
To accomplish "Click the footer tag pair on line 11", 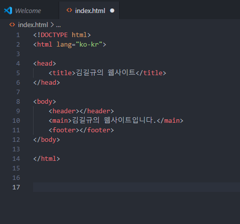I will [81, 130].
